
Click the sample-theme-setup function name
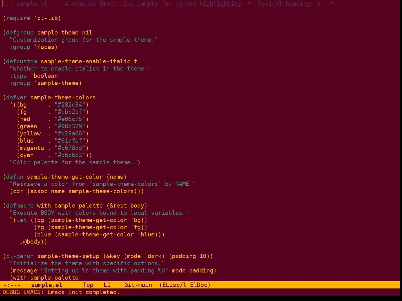tap(68, 256)
